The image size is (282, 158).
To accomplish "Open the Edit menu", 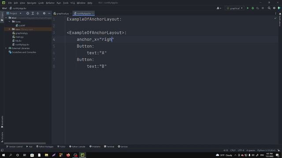I will pos(16,3).
